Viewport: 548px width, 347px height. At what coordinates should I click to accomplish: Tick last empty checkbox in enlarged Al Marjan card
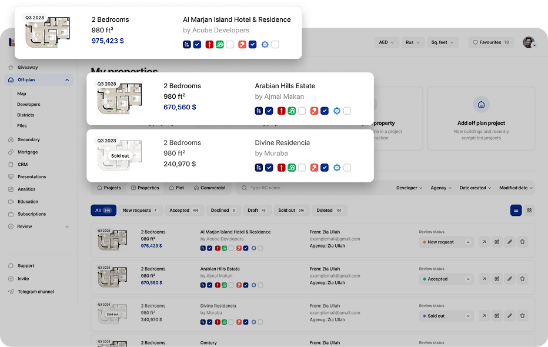pos(275,44)
